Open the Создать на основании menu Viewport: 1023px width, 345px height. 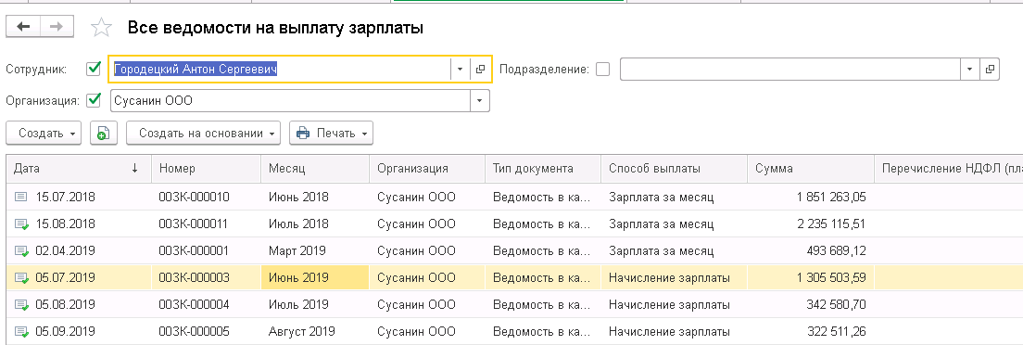tap(203, 134)
